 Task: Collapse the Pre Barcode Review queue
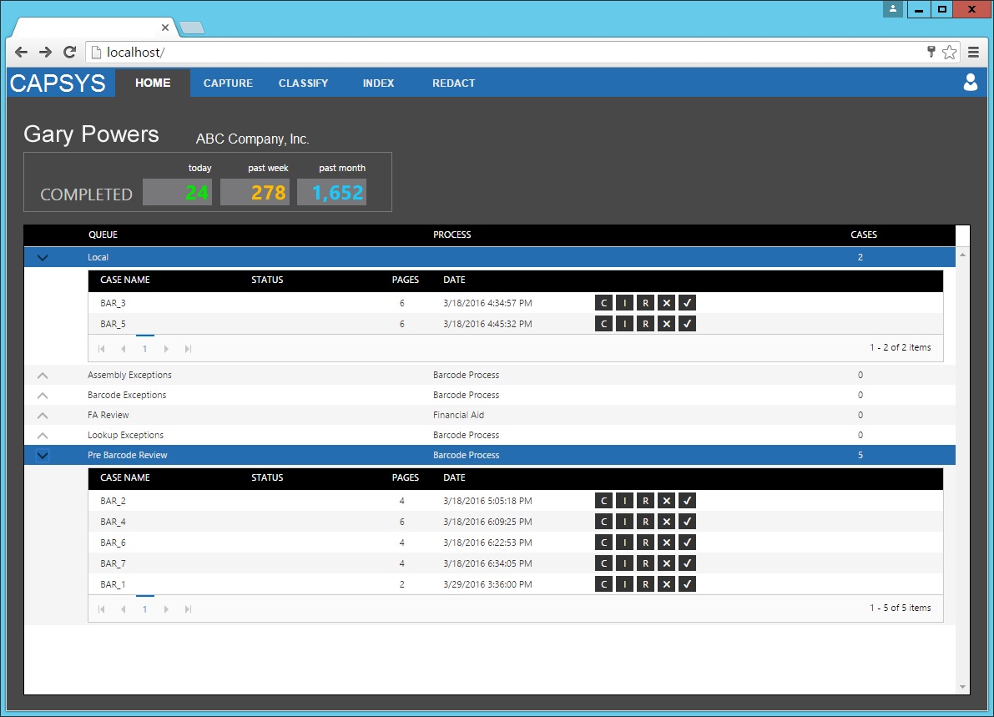click(43, 456)
